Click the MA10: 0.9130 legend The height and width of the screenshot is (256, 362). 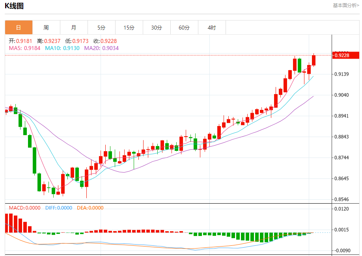pyautogui.click(x=62, y=48)
